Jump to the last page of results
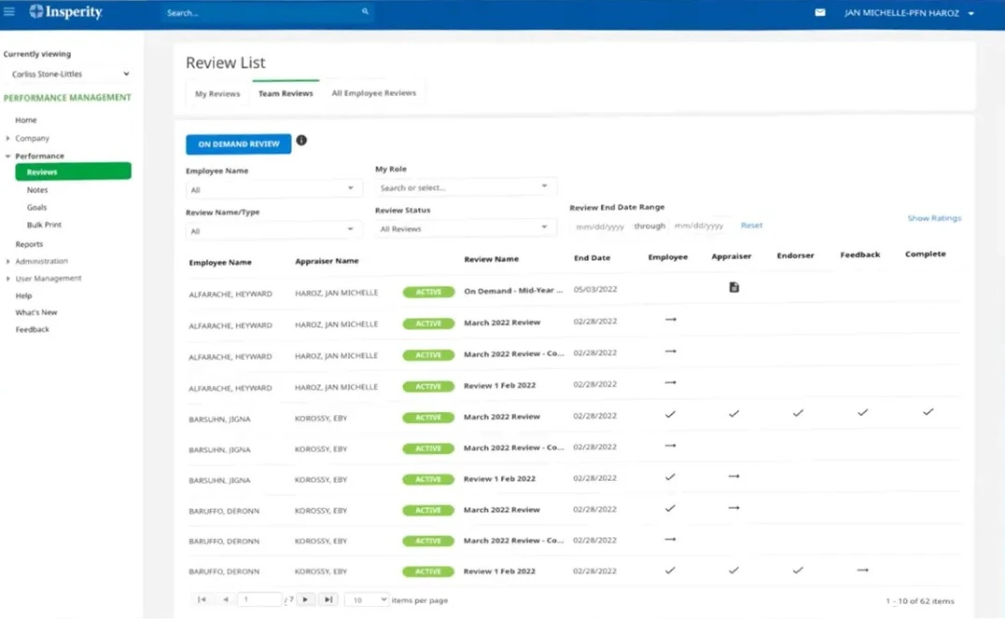1005x619 pixels. (x=328, y=599)
